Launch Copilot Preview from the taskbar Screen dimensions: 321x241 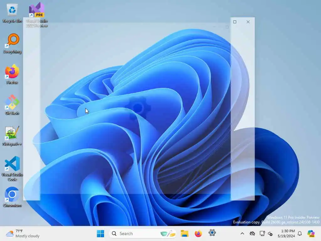(311, 233)
